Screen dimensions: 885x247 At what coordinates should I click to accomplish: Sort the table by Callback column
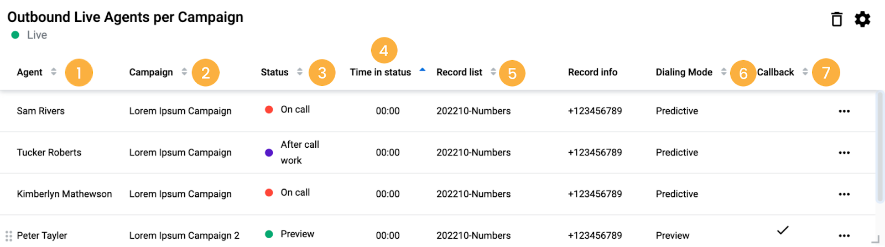[805, 72]
